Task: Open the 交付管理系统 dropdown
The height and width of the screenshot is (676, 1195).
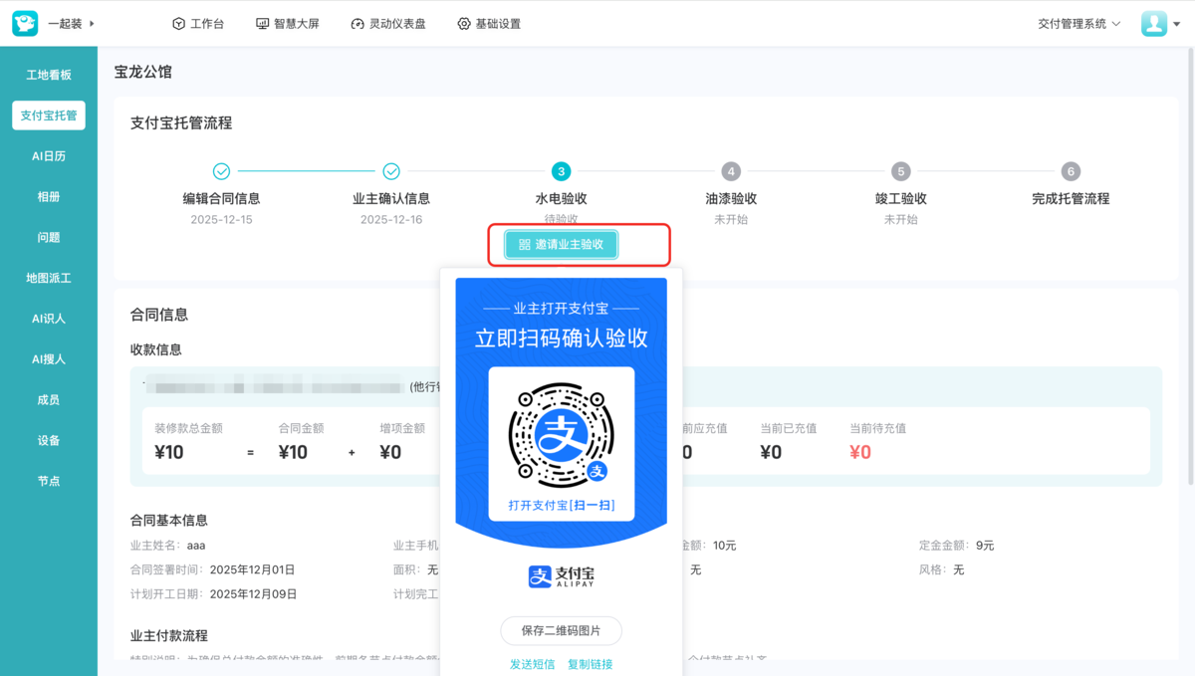Action: [1079, 24]
